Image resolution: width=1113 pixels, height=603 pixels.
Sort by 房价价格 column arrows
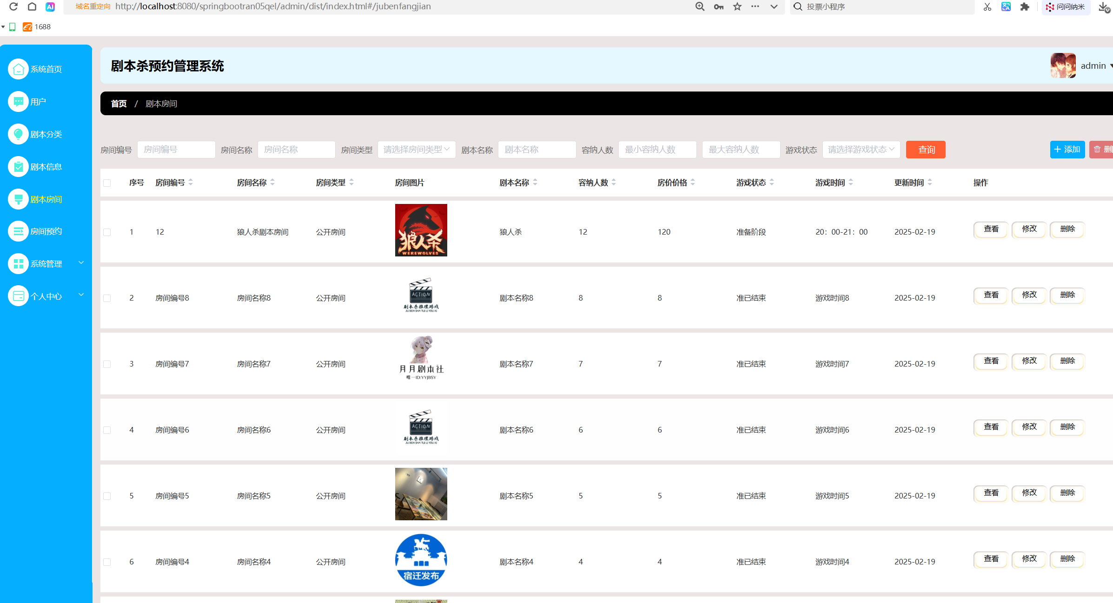(x=693, y=183)
